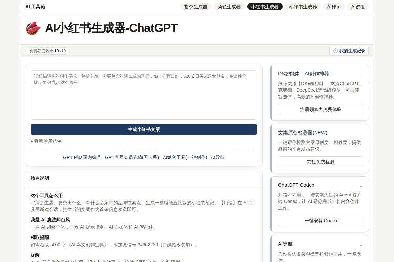
Task: Open AI爆文工具(一键创作) link
Action: pyautogui.click(x=185, y=157)
